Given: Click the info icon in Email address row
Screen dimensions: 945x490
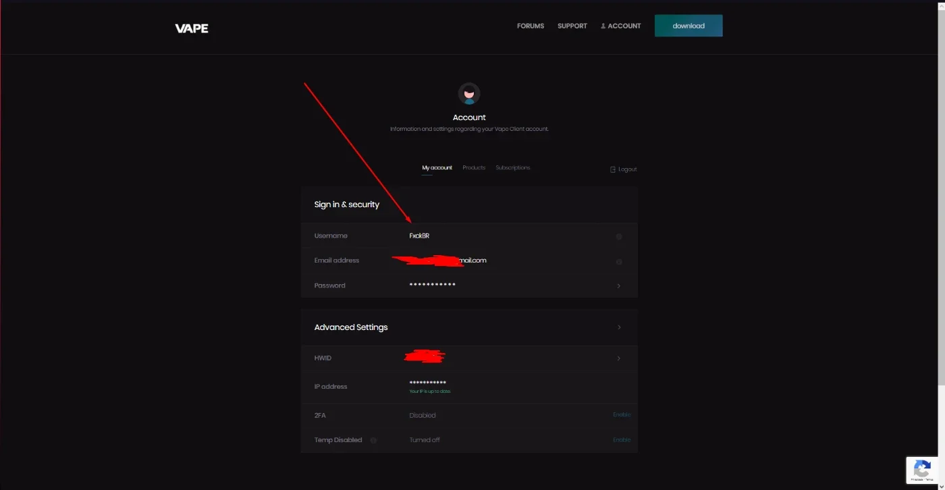Looking at the screenshot, I should click(x=619, y=261).
